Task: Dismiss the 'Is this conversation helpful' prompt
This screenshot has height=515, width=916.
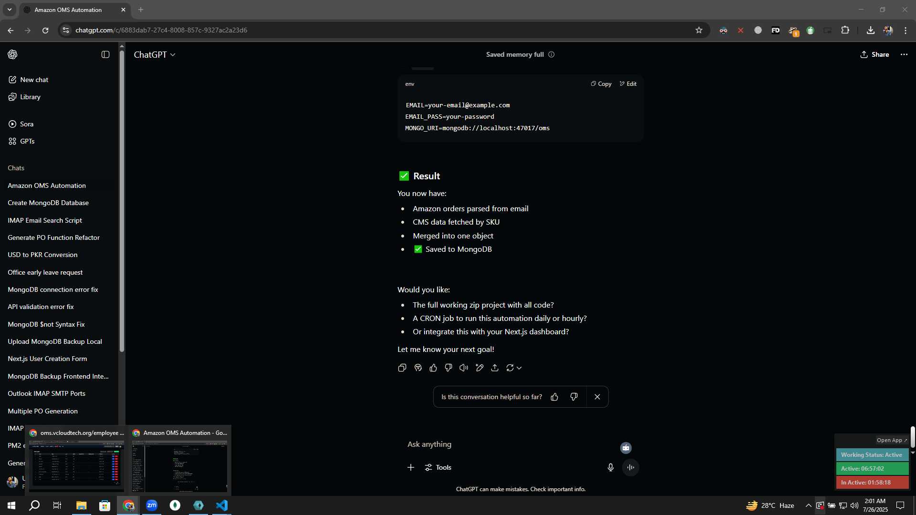Action: (597, 397)
